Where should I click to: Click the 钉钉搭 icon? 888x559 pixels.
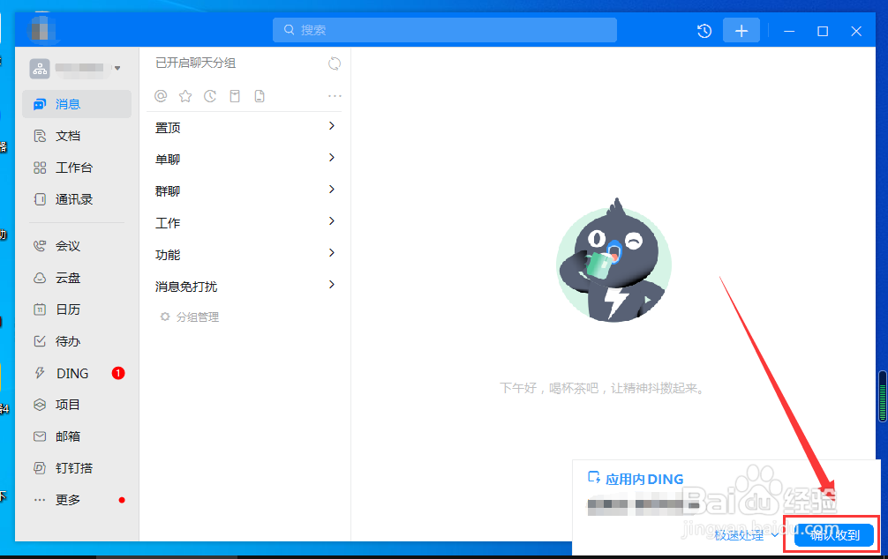coord(40,468)
